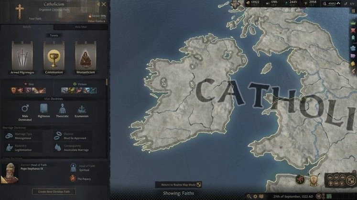
Task: Toggle the Faiths map mode cross button
Action: pyautogui.click(x=331, y=183)
